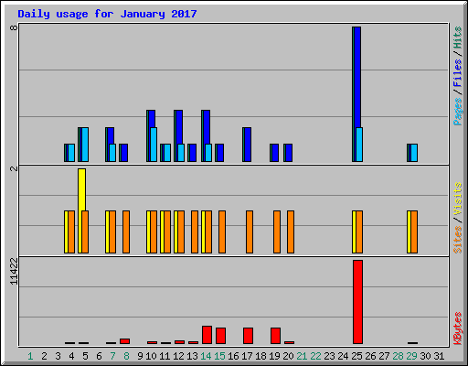The width and height of the screenshot is (468, 366).
Task: Click the day label "23" on the axis
Action: tap(329, 356)
